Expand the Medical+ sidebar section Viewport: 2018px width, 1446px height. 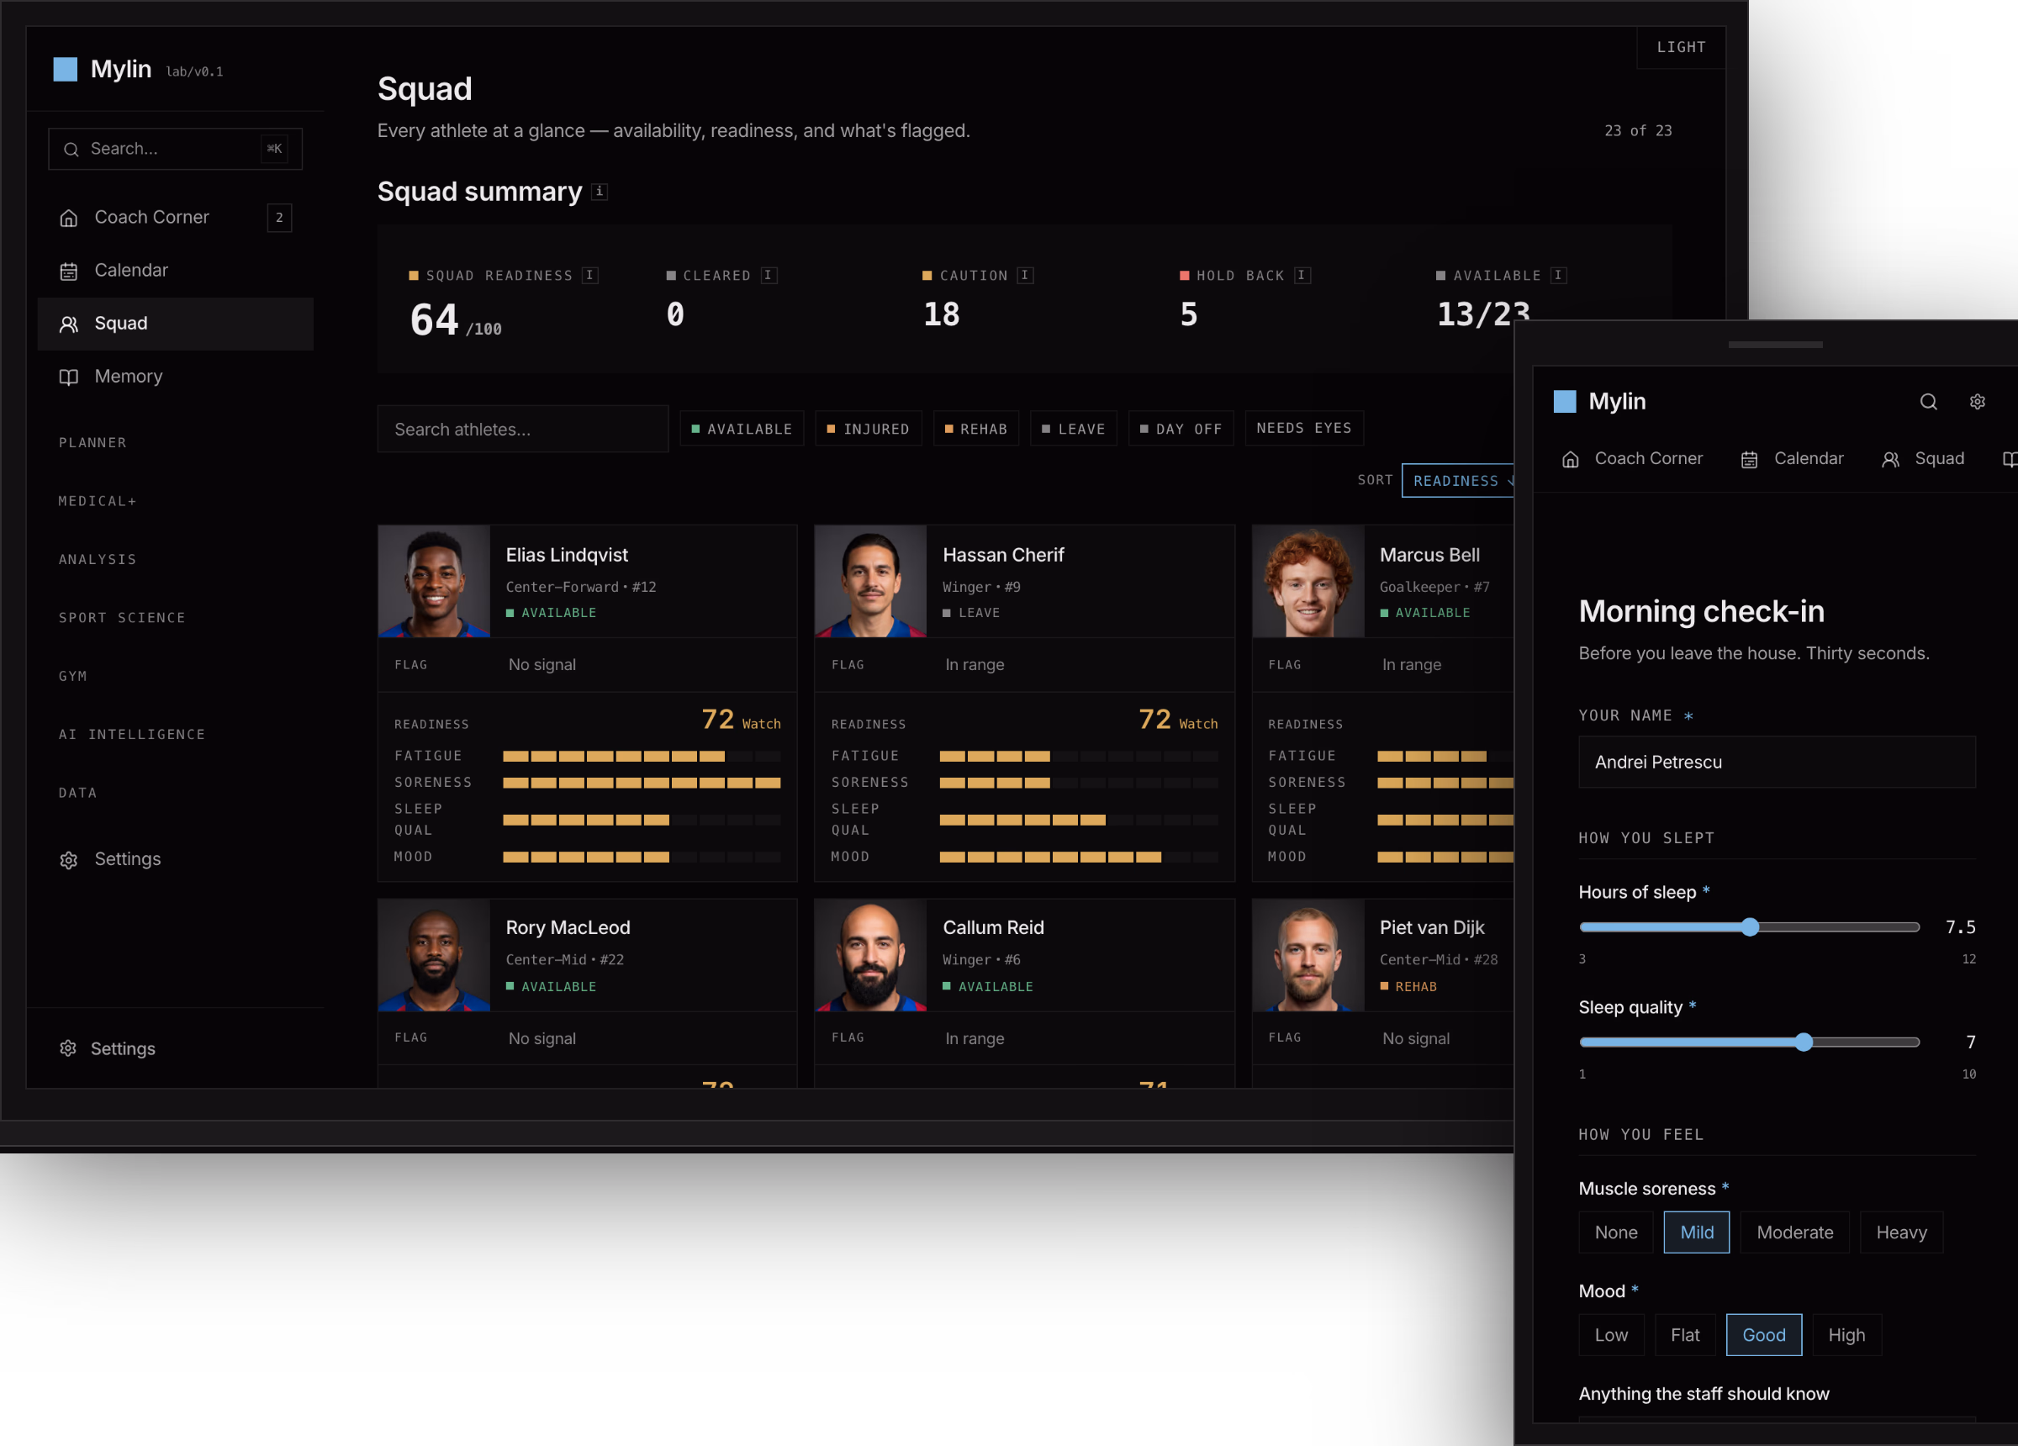coord(97,501)
